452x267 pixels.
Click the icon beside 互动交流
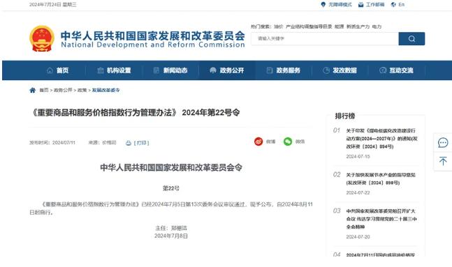click(383, 70)
